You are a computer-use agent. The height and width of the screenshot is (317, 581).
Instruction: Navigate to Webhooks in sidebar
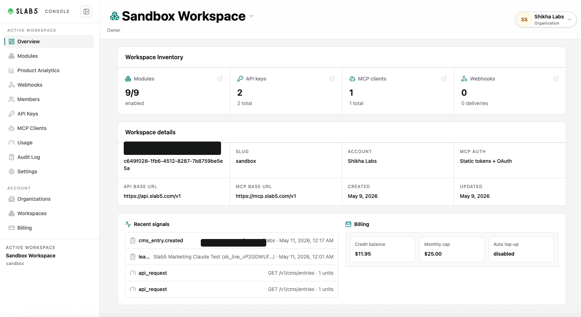(49, 85)
